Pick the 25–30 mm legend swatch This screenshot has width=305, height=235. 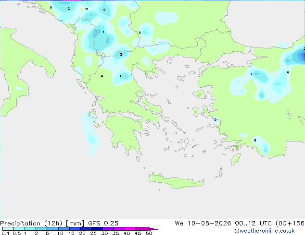[97, 229]
